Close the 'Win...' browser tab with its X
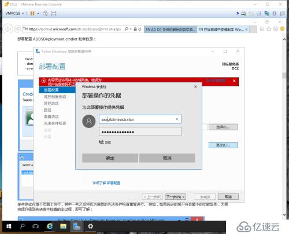The width and height of the screenshot is (289, 234). coord(246,30)
